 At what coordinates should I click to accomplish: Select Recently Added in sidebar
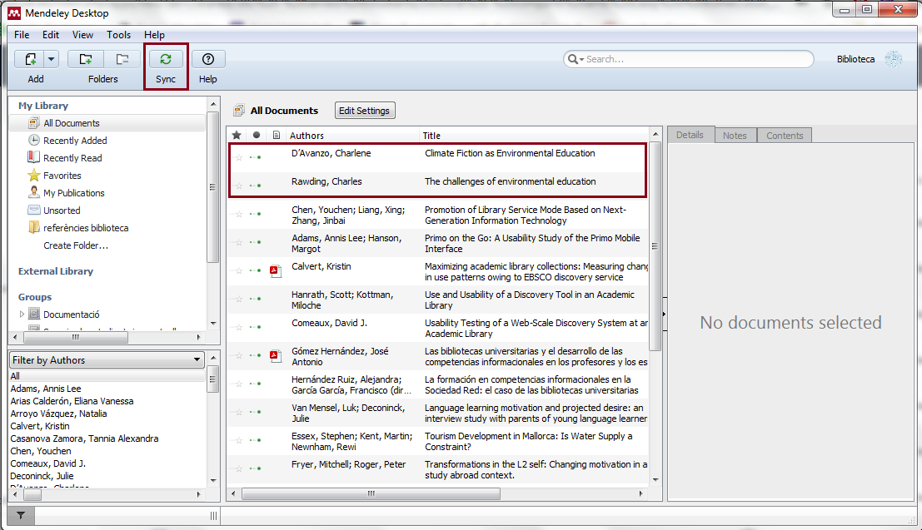pos(75,141)
